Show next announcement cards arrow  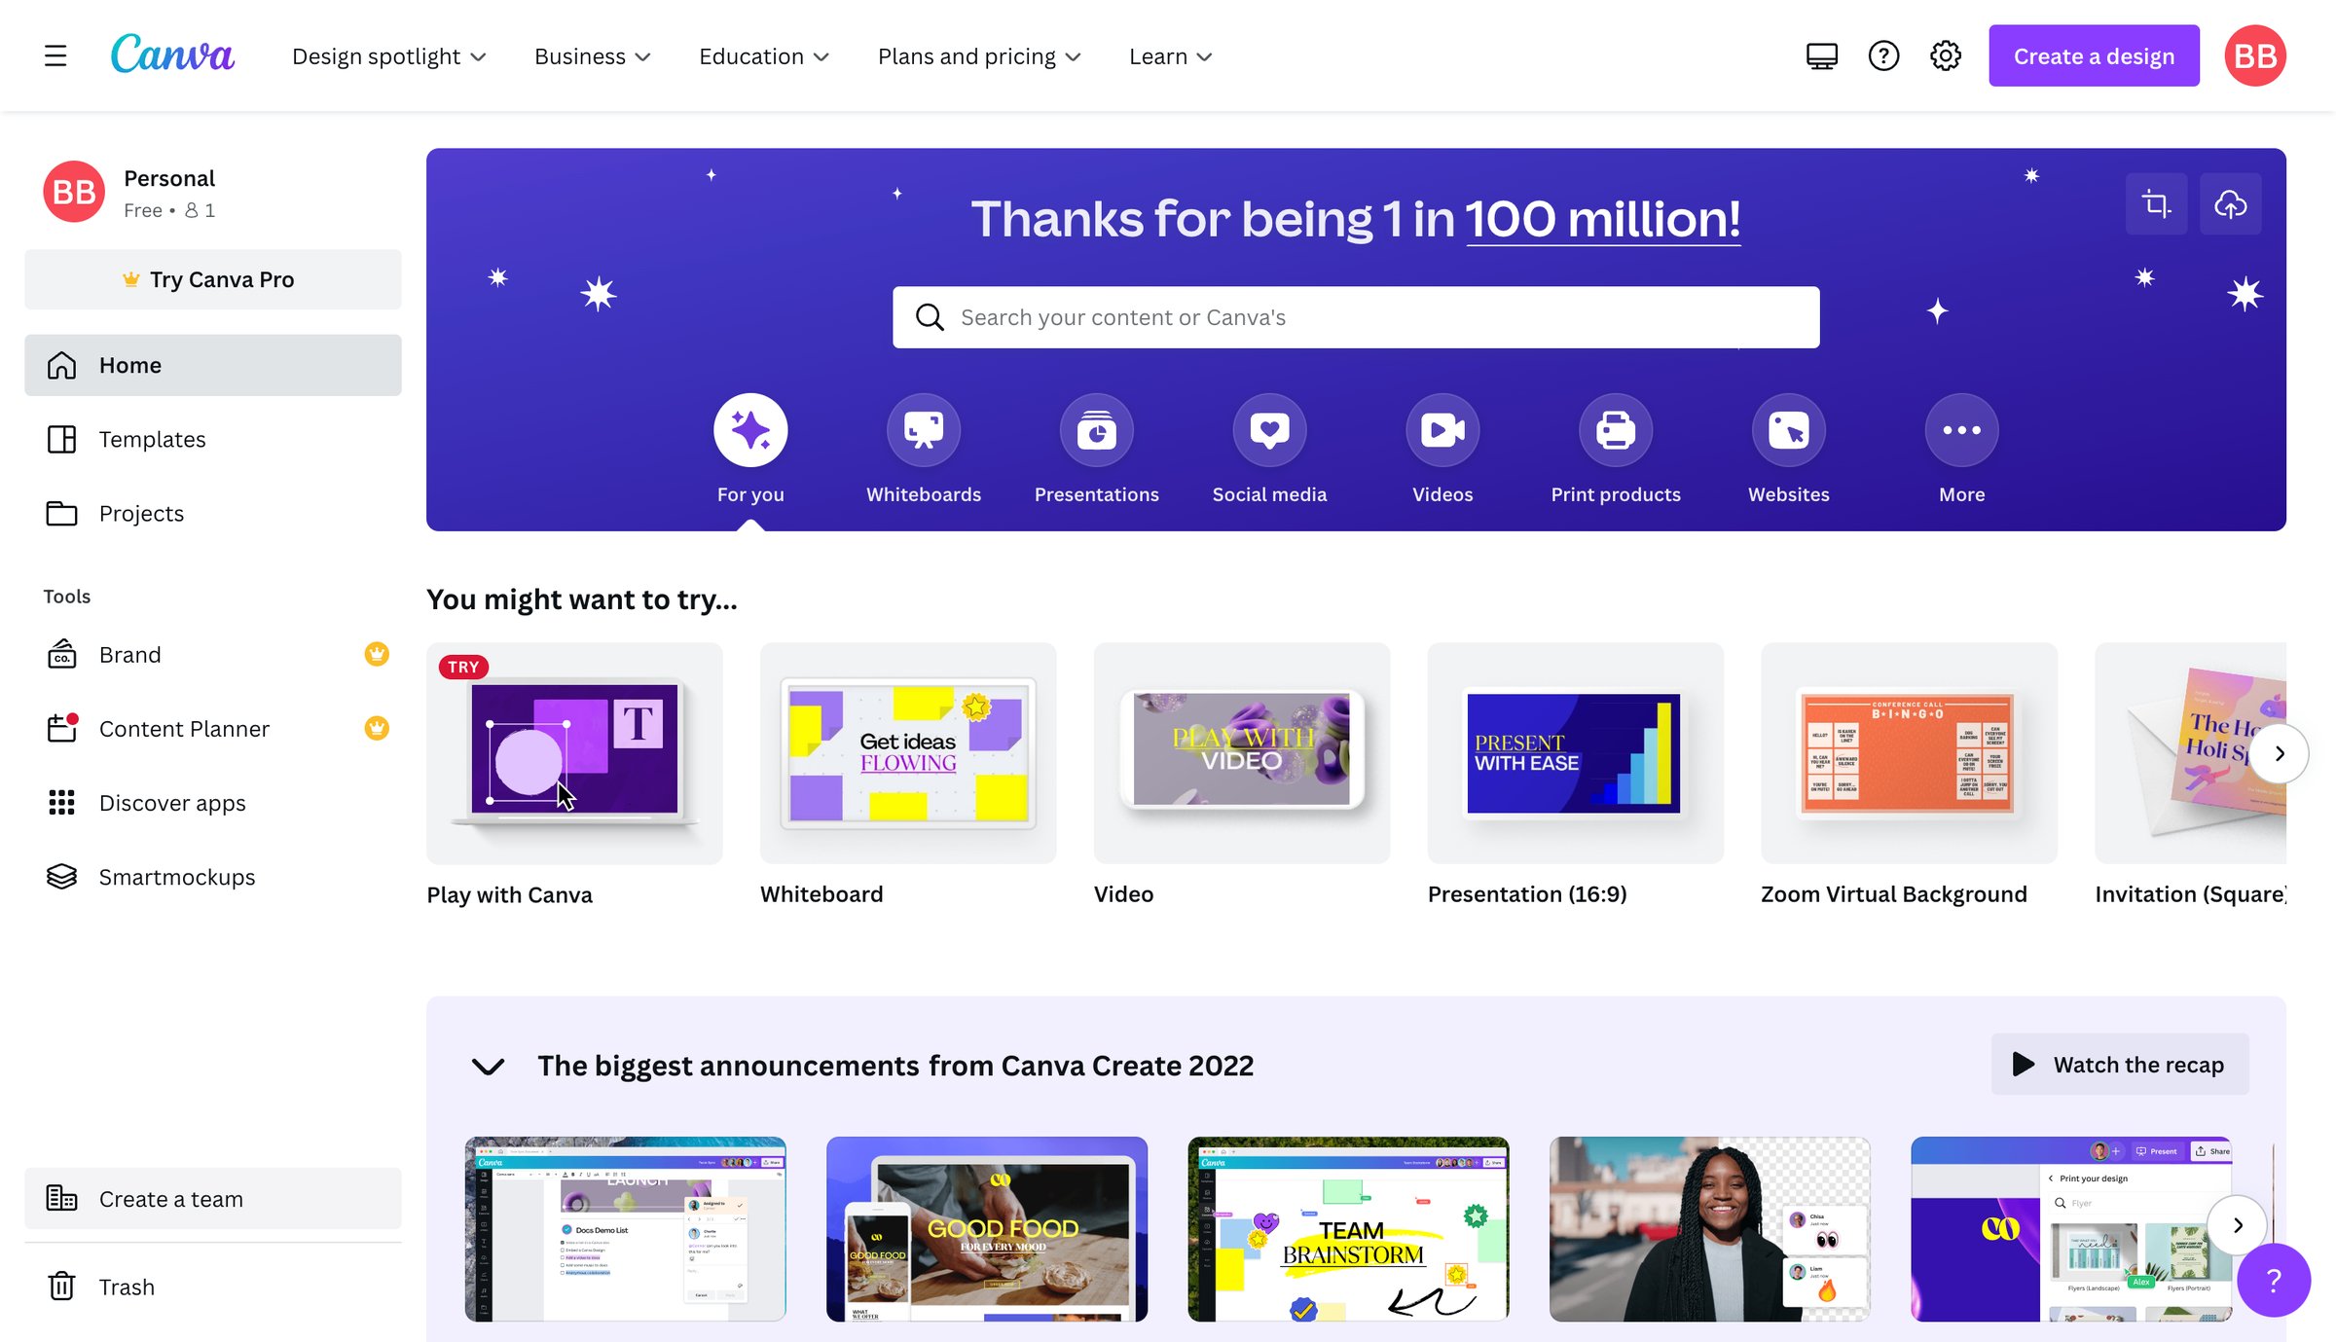point(2238,1226)
